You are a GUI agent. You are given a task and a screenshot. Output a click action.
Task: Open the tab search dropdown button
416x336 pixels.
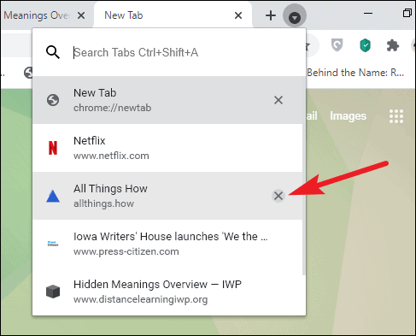295,15
